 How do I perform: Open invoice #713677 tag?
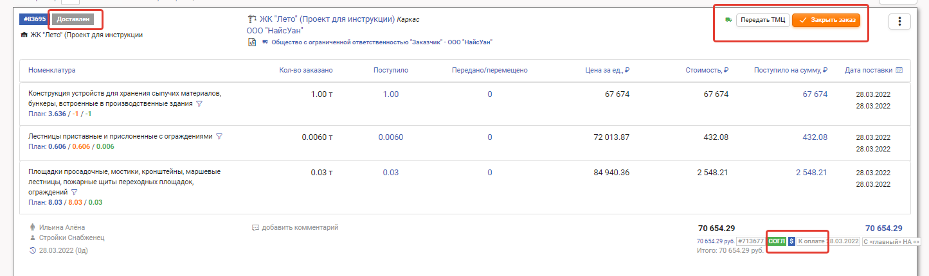[751, 241]
